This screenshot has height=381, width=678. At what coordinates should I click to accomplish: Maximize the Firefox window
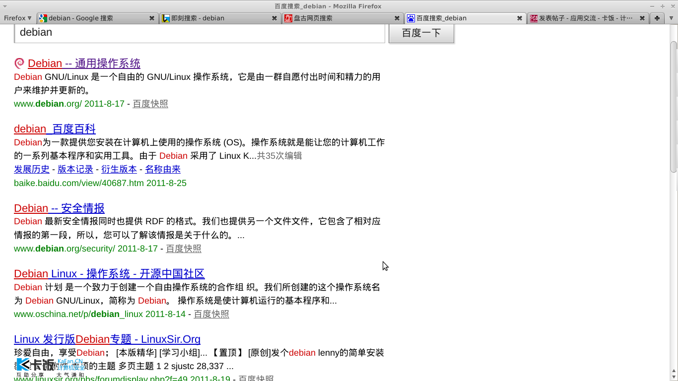pyautogui.click(x=663, y=6)
